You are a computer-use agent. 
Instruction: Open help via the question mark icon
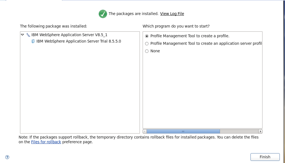[x=8, y=157]
